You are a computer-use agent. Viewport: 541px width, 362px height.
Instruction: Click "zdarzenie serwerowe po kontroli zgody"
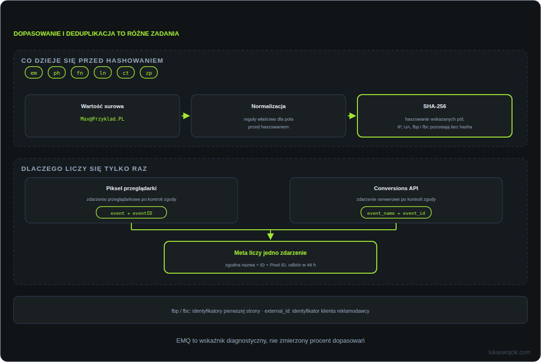click(396, 199)
